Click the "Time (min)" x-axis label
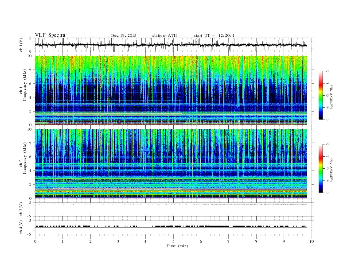Screen dimensions: 351x271 [x=177, y=246]
